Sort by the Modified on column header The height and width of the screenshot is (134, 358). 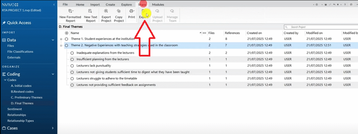point(314,33)
